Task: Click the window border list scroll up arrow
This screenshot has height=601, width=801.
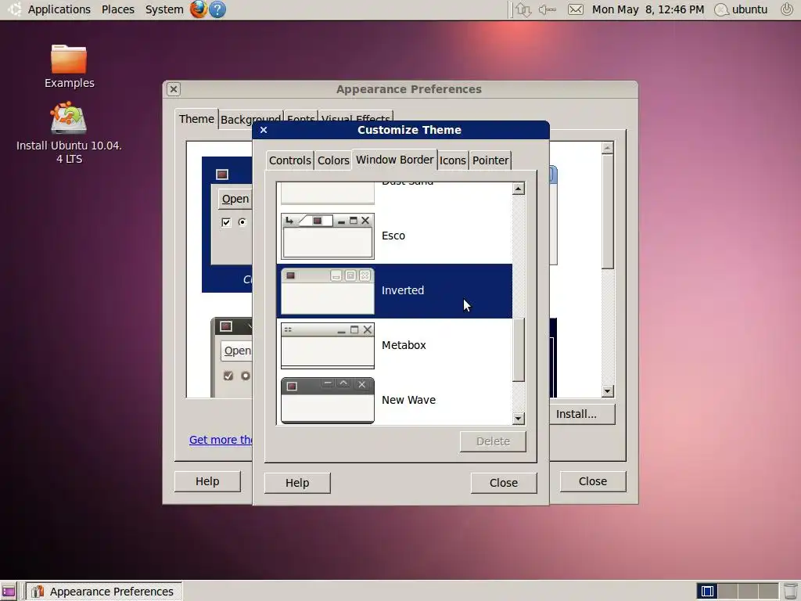Action: [518, 189]
